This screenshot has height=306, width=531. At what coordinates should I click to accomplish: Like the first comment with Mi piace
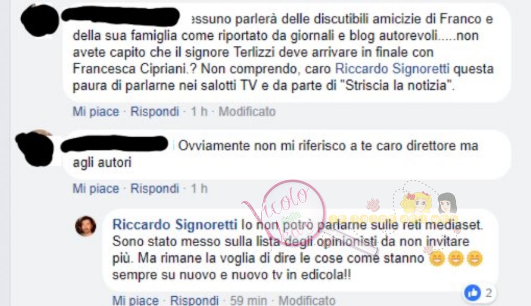96,112
